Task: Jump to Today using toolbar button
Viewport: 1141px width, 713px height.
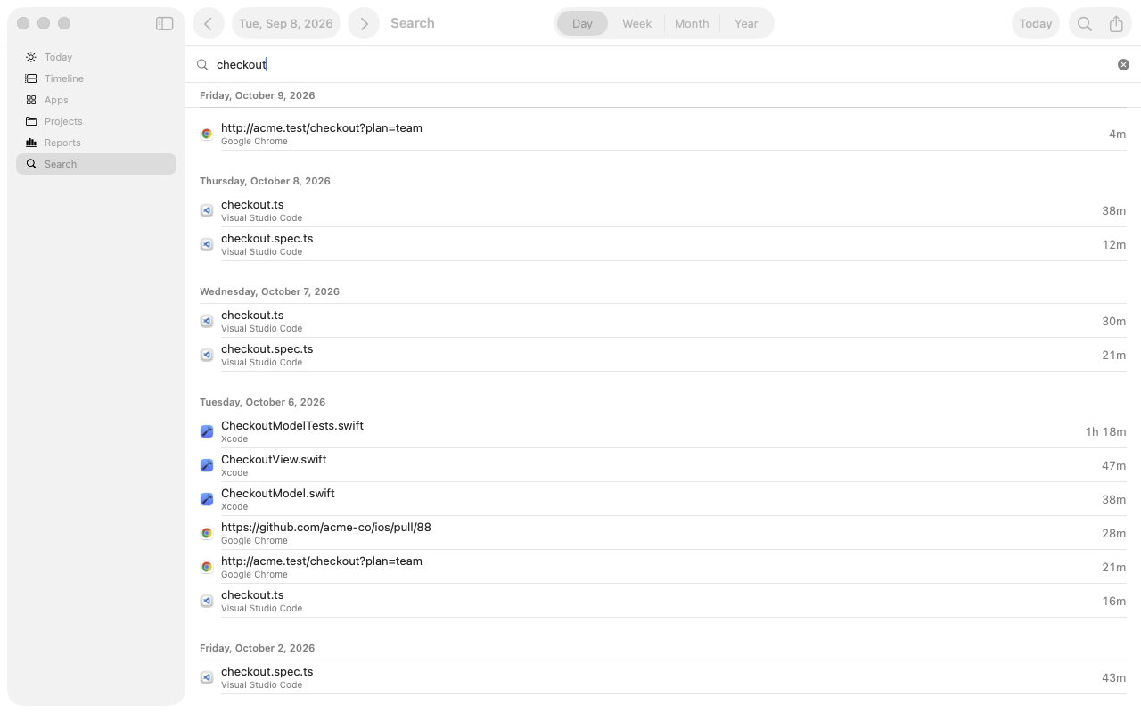Action: click(x=1036, y=24)
